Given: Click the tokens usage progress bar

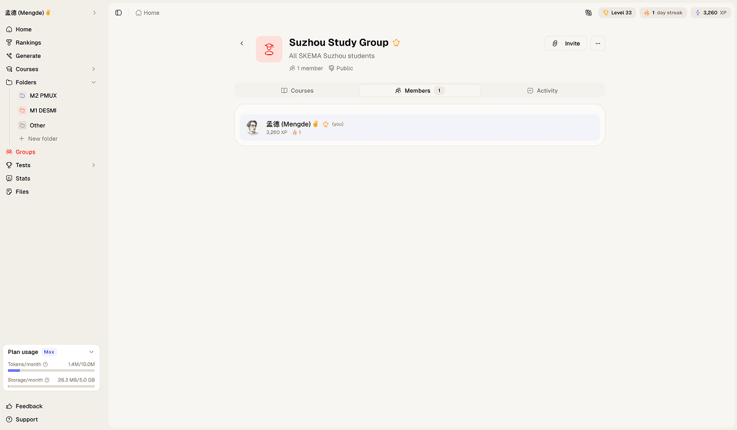Looking at the screenshot, I should (51, 370).
